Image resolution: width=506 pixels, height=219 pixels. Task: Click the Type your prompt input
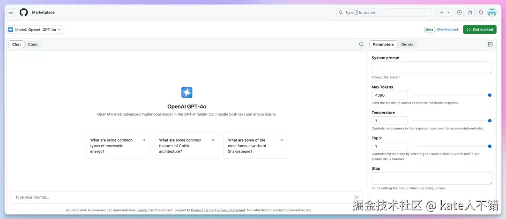coord(187,197)
